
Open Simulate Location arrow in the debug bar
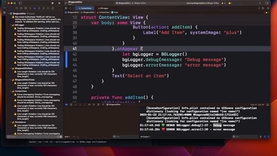point(103,105)
